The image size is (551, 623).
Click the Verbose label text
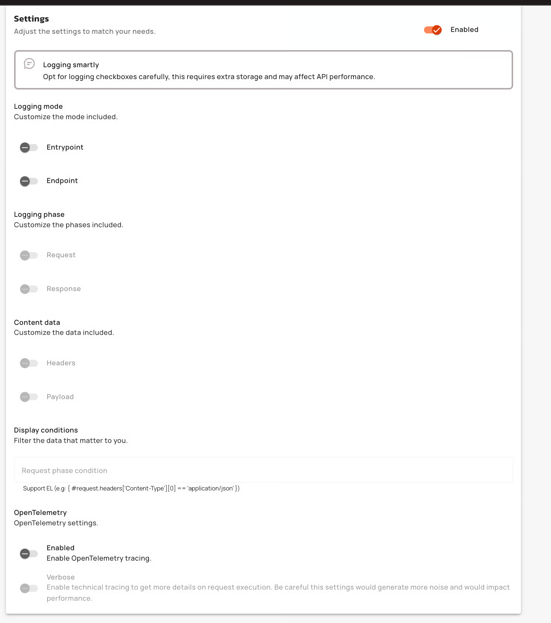61,577
